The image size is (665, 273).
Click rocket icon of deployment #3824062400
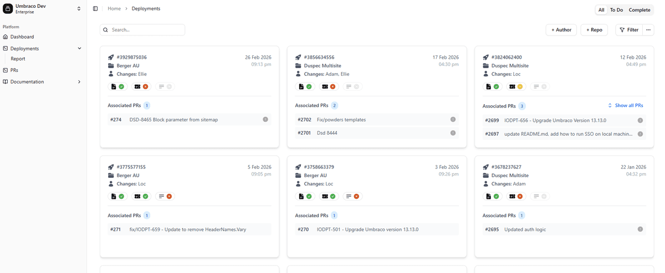[x=486, y=57]
